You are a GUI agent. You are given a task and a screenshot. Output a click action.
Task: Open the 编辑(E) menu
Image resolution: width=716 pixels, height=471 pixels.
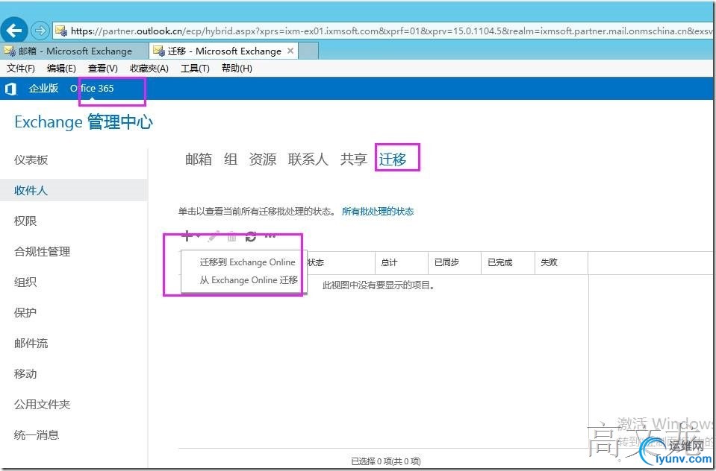(61, 69)
